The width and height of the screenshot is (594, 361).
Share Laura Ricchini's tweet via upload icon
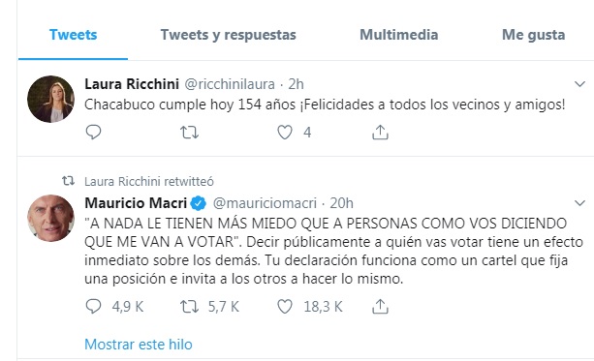pyautogui.click(x=381, y=133)
